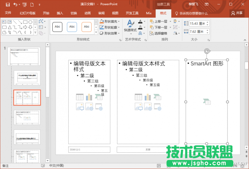Click chart icon in middle content placeholder
Viewport: 249px width, 169px height.
point(148,97)
